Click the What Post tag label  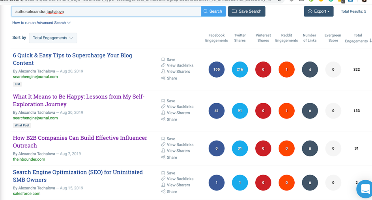coord(22,126)
